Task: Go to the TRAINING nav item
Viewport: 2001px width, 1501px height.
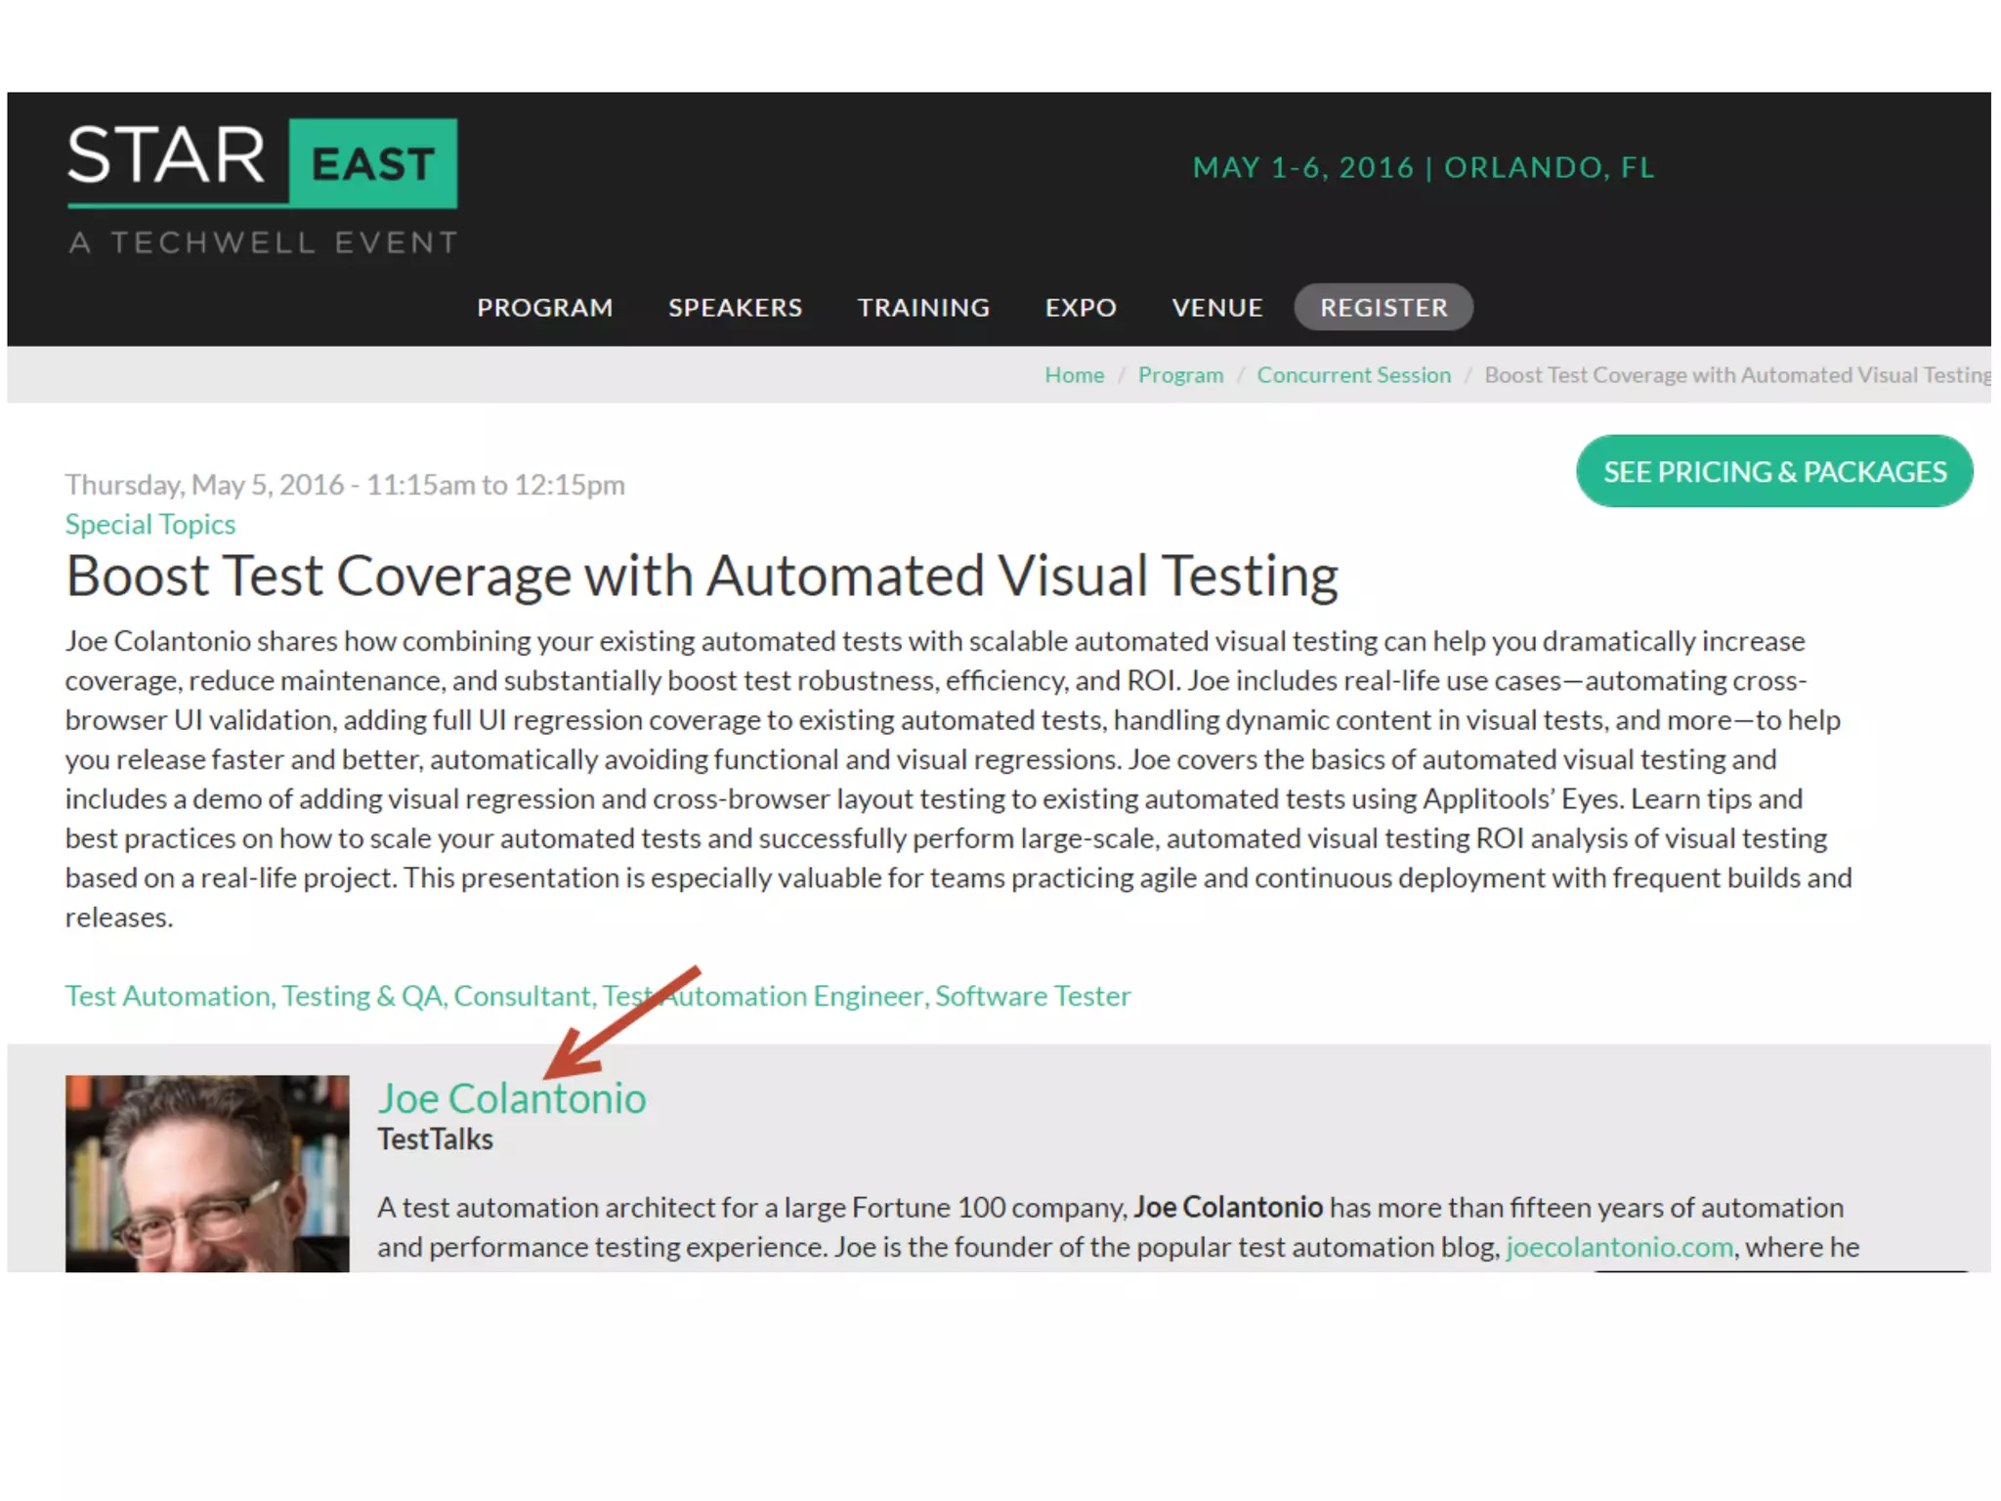Action: pos(923,308)
